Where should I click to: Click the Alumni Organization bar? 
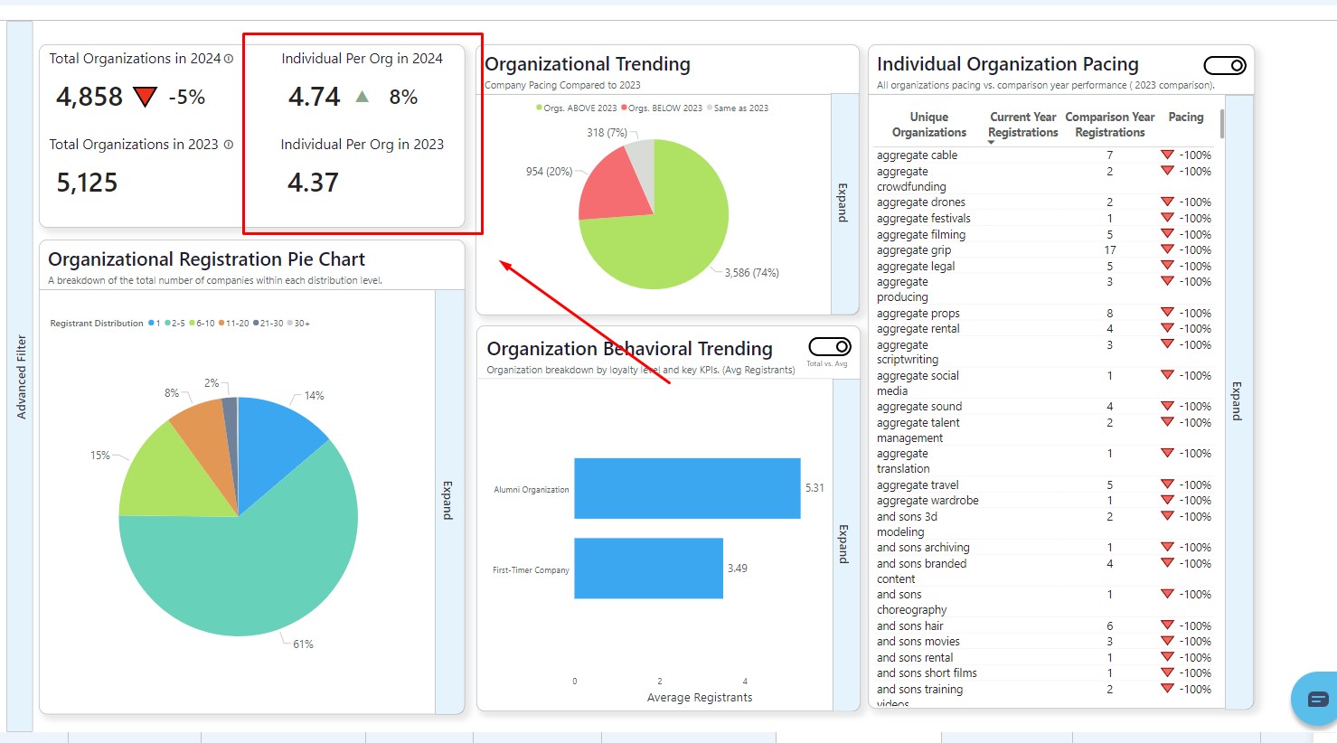point(686,489)
